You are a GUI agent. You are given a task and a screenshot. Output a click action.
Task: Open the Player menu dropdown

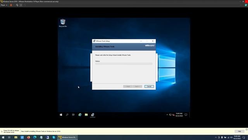click(4, 5)
